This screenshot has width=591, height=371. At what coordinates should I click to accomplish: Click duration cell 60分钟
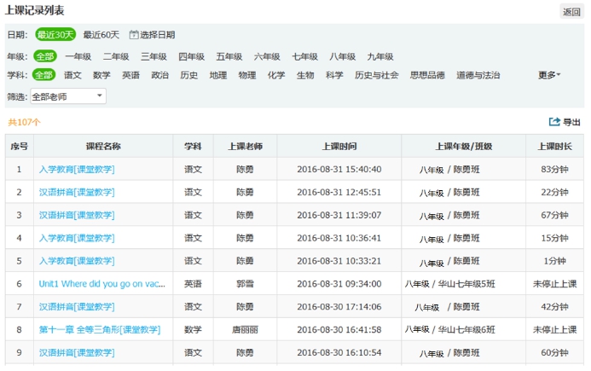click(555, 352)
